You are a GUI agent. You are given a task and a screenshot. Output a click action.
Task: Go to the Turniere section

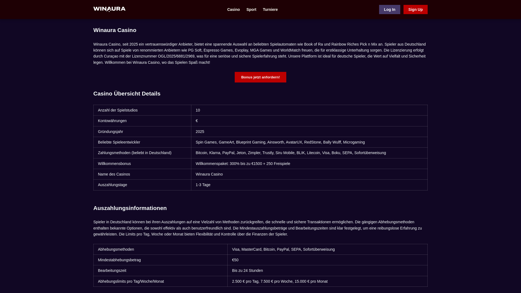point(270,9)
